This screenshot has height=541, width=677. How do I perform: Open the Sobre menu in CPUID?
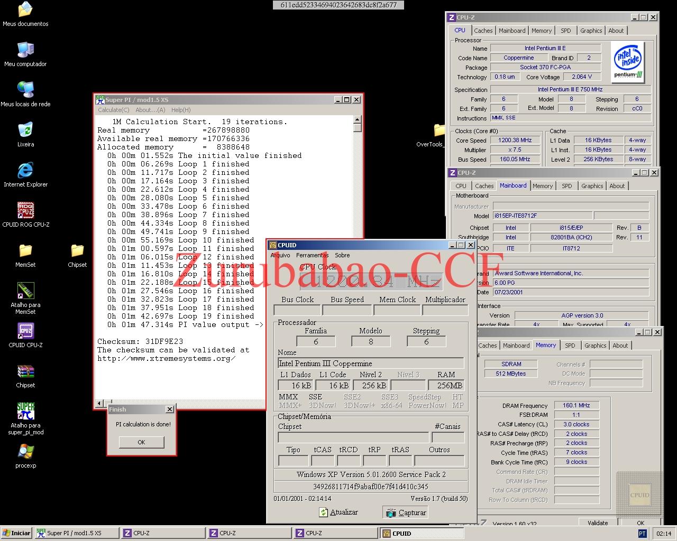tap(342, 255)
